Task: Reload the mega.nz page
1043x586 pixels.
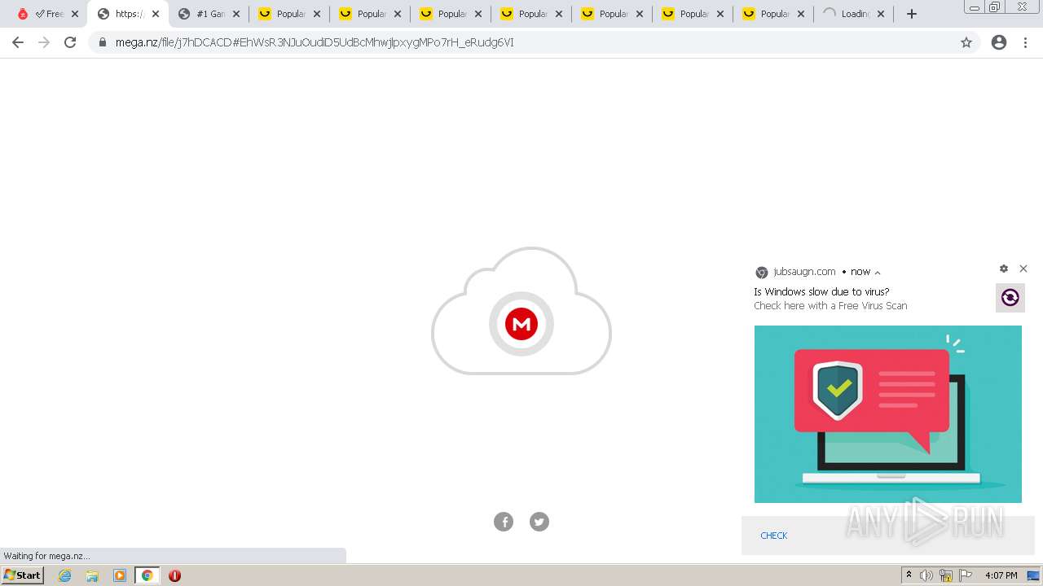Action: coord(70,42)
